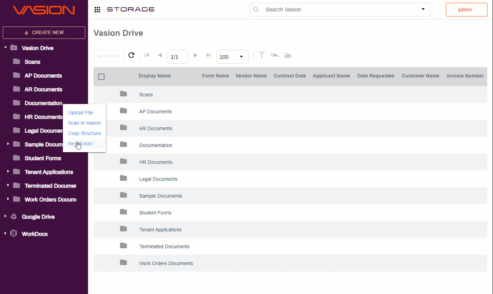Select HR Documents in sidebar tree
This screenshot has width=493, height=294.
pos(43,117)
